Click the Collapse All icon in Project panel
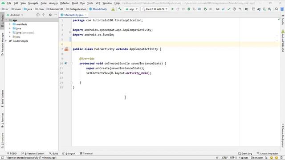This screenshot has height=160, width=285. click(x=44, y=15)
